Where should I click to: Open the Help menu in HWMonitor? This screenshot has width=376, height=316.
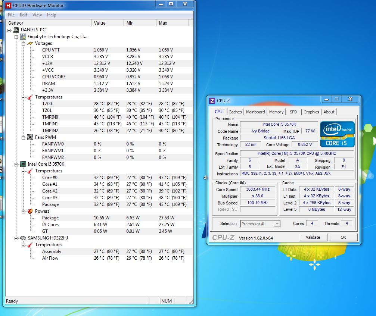pyautogui.click(x=52, y=15)
